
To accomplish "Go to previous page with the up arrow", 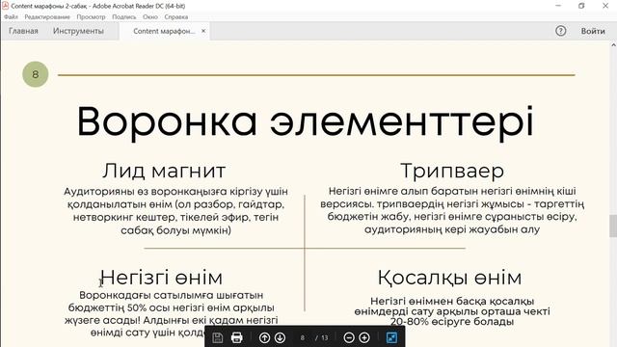I will (264, 337).
